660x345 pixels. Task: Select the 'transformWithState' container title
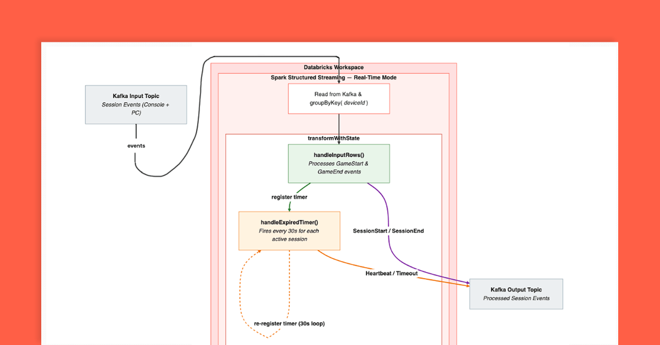pos(333,138)
